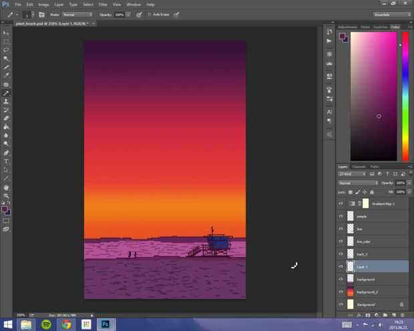Image resolution: width=414 pixels, height=331 pixels.
Task: Click the new group folder icon
Action: pyautogui.click(x=385, y=315)
